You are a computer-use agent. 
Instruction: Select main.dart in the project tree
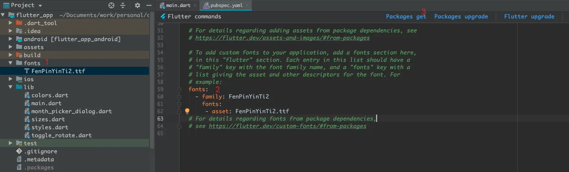click(x=46, y=103)
